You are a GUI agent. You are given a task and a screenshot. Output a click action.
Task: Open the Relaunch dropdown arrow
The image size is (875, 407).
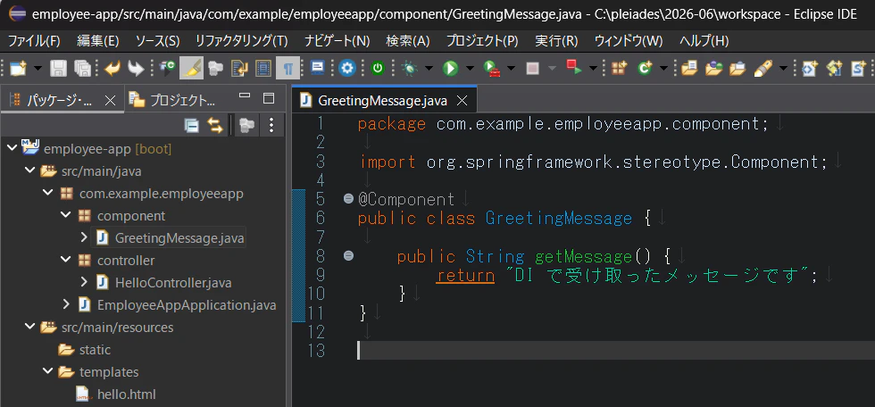point(593,69)
